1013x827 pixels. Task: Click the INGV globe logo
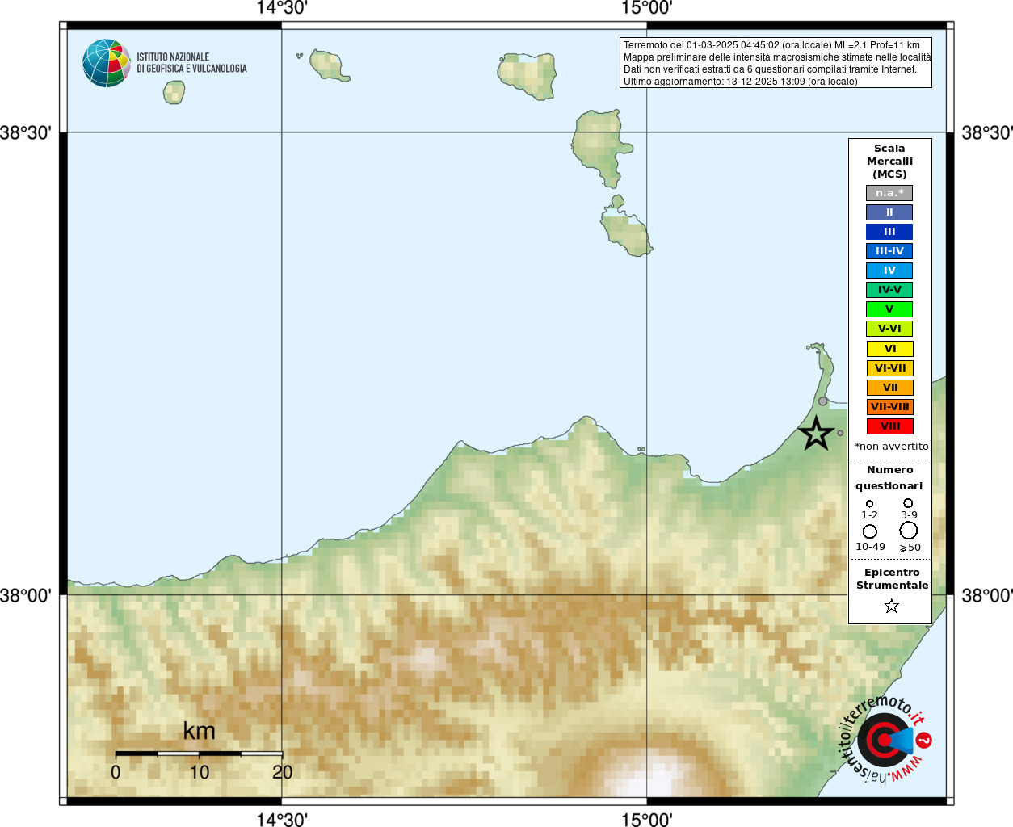107,63
